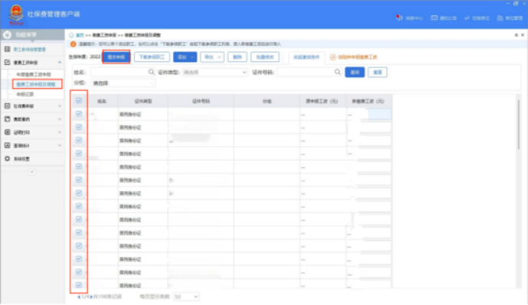Open the rows-per-page 50 dropdown
The height and width of the screenshot is (305, 528).
tap(186, 297)
